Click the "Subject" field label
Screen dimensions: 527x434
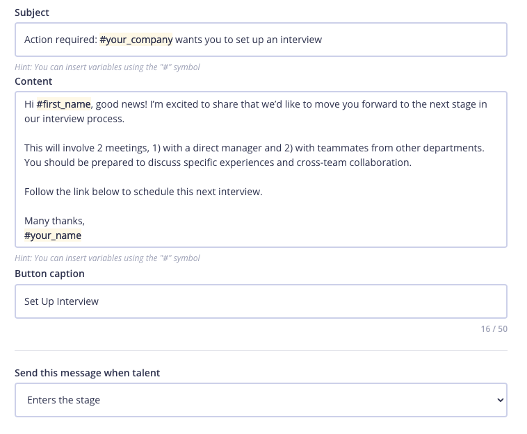coord(32,12)
